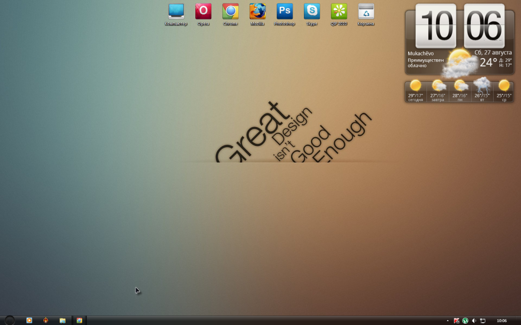Image resolution: width=521 pixels, height=325 pixels.
Task: Click the uTorrent tray icon
Action: click(465, 321)
